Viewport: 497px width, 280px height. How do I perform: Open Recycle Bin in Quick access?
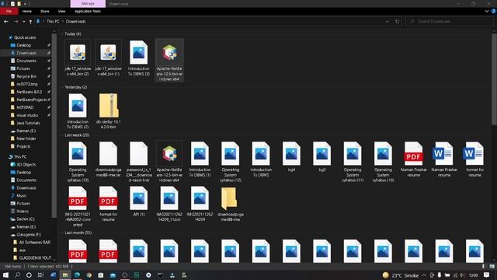[x=26, y=76]
